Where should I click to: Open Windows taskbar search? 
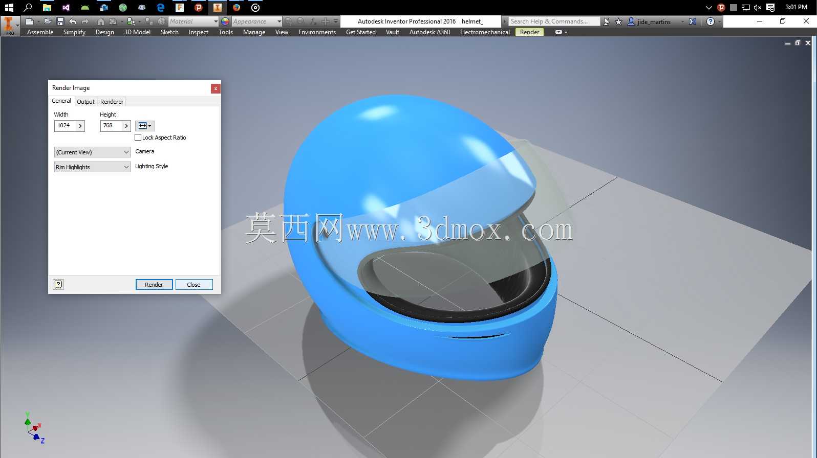pos(28,8)
